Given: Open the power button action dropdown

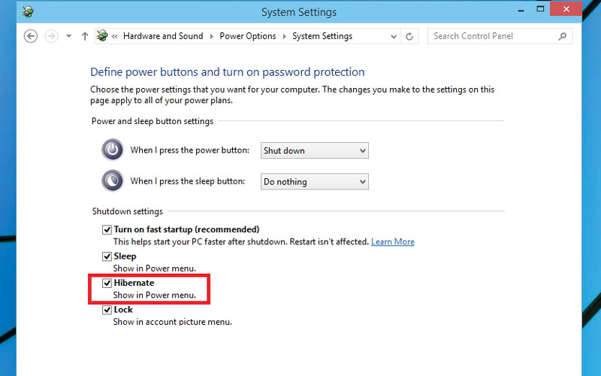Looking at the screenshot, I should point(314,150).
